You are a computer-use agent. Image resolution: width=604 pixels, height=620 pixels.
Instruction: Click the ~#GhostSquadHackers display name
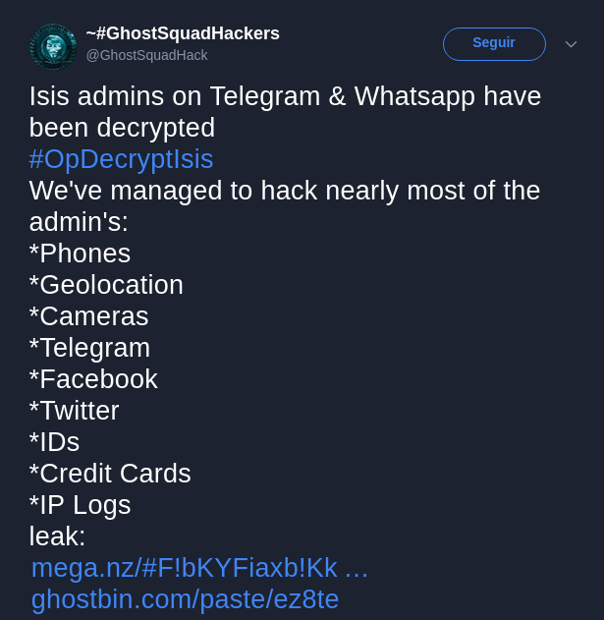(183, 33)
